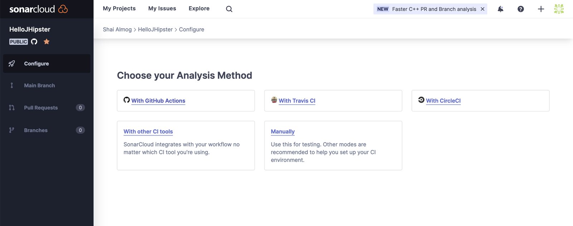Click the Choose your Analysis Method heading
The height and width of the screenshot is (226, 573).
click(x=184, y=75)
